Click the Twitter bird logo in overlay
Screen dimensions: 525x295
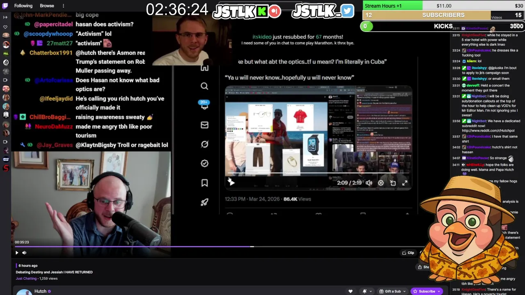pyautogui.click(x=347, y=11)
